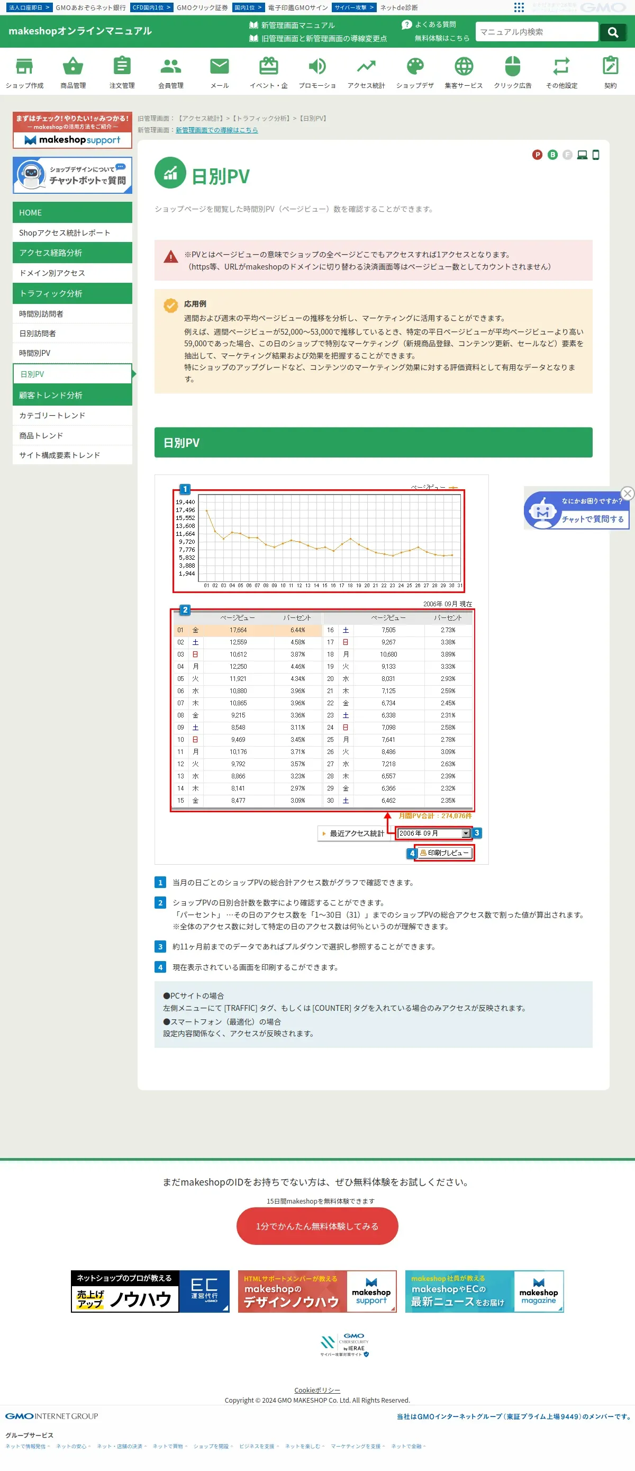Open GMOあおぞらネット銀行 top link
Viewport: 635px width, 1471px height.
90,7
